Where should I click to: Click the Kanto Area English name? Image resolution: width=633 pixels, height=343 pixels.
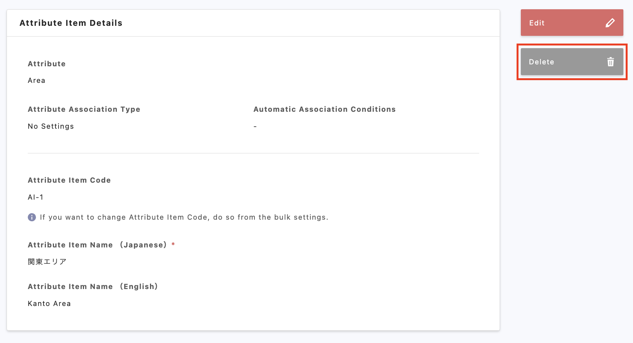49,304
